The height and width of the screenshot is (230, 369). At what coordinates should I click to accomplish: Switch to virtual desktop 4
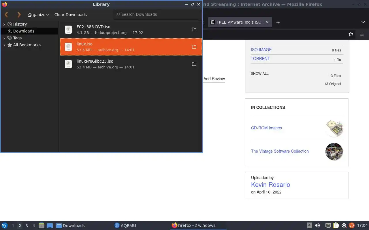pos(33,226)
